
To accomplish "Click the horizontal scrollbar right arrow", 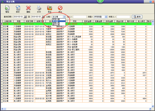I will click(150, 109).
